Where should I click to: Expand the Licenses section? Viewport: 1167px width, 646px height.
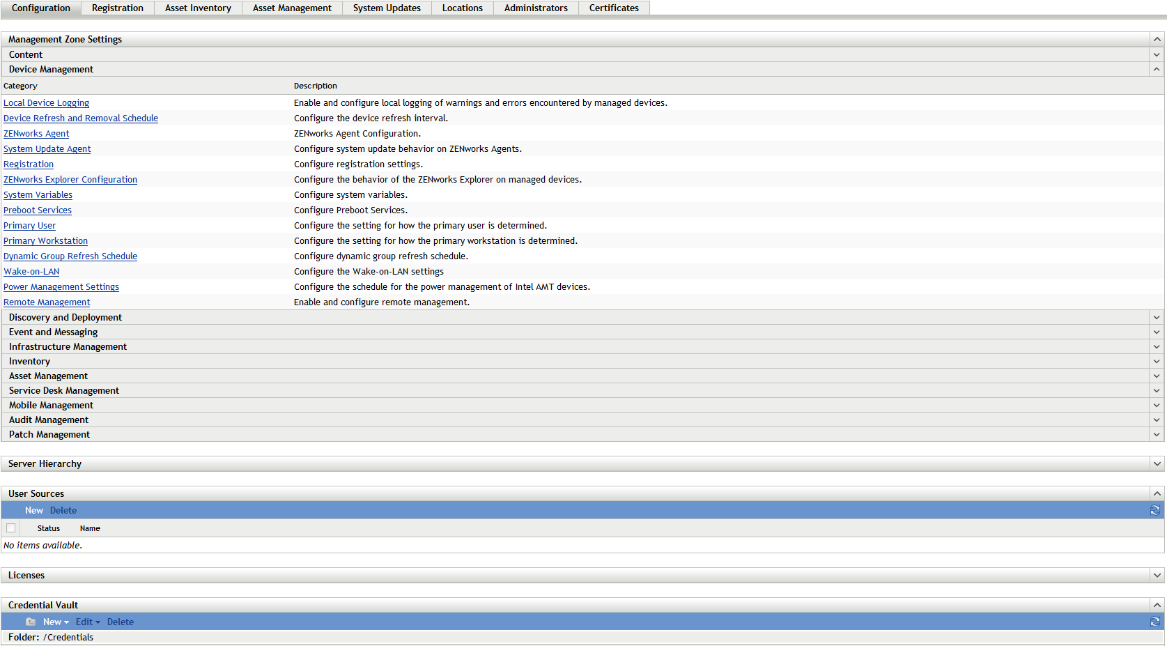1156,575
